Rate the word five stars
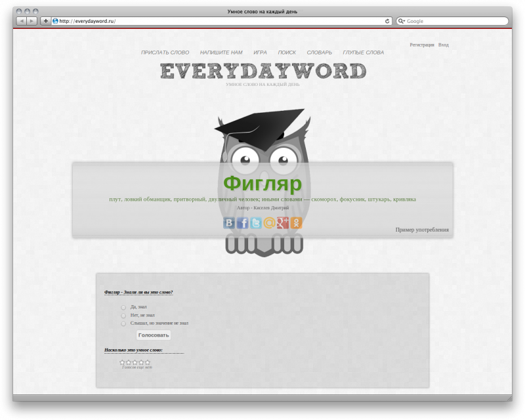Viewport: 525px width, 420px height. coord(148,362)
